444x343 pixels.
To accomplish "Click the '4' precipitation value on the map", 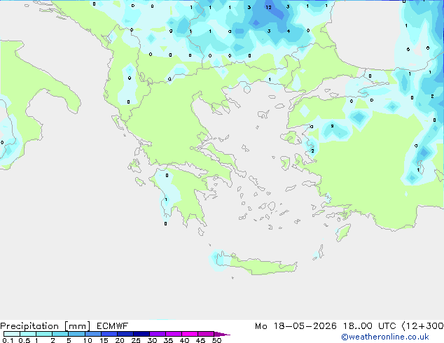I will (289, 31).
